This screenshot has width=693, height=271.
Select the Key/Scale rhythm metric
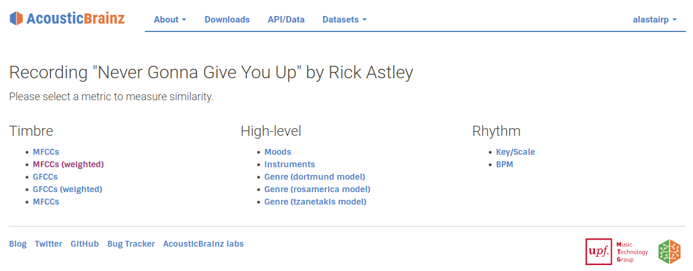point(515,152)
